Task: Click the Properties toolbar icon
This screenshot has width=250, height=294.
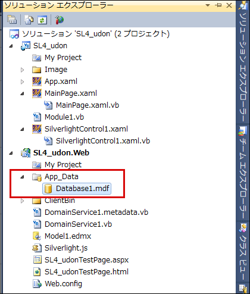Action: coord(12,20)
